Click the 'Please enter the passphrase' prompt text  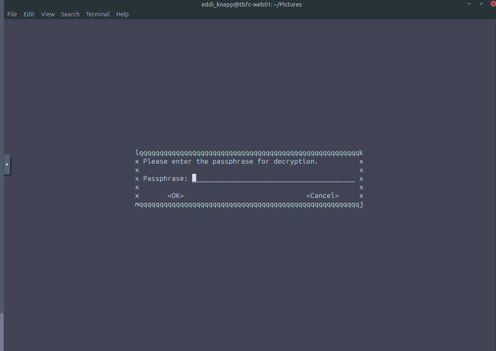click(230, 162)
